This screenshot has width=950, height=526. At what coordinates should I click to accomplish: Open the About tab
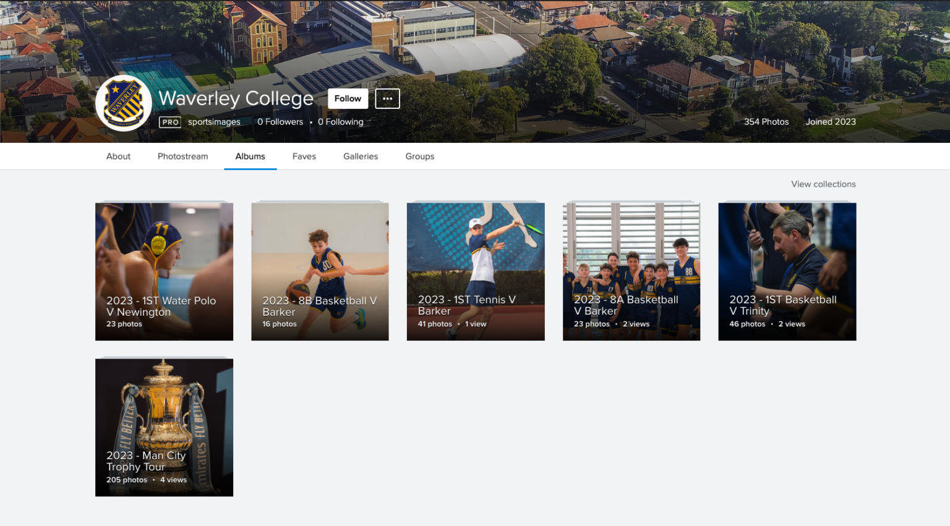[118, 156]
